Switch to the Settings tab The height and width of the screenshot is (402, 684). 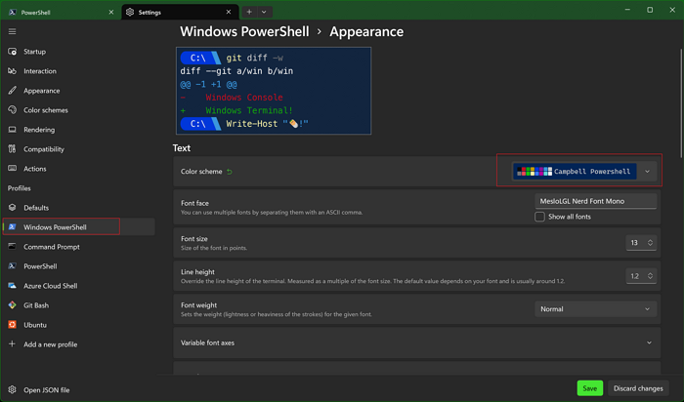pyautogui.click(x=180, y=12)
